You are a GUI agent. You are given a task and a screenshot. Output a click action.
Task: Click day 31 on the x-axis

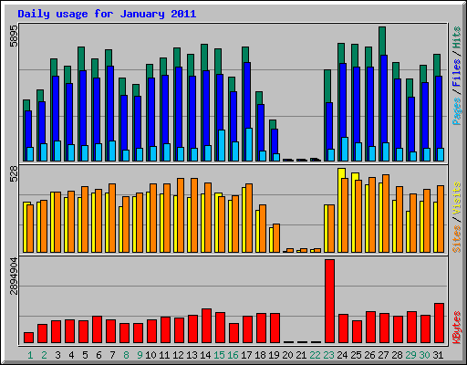(438, 355)
